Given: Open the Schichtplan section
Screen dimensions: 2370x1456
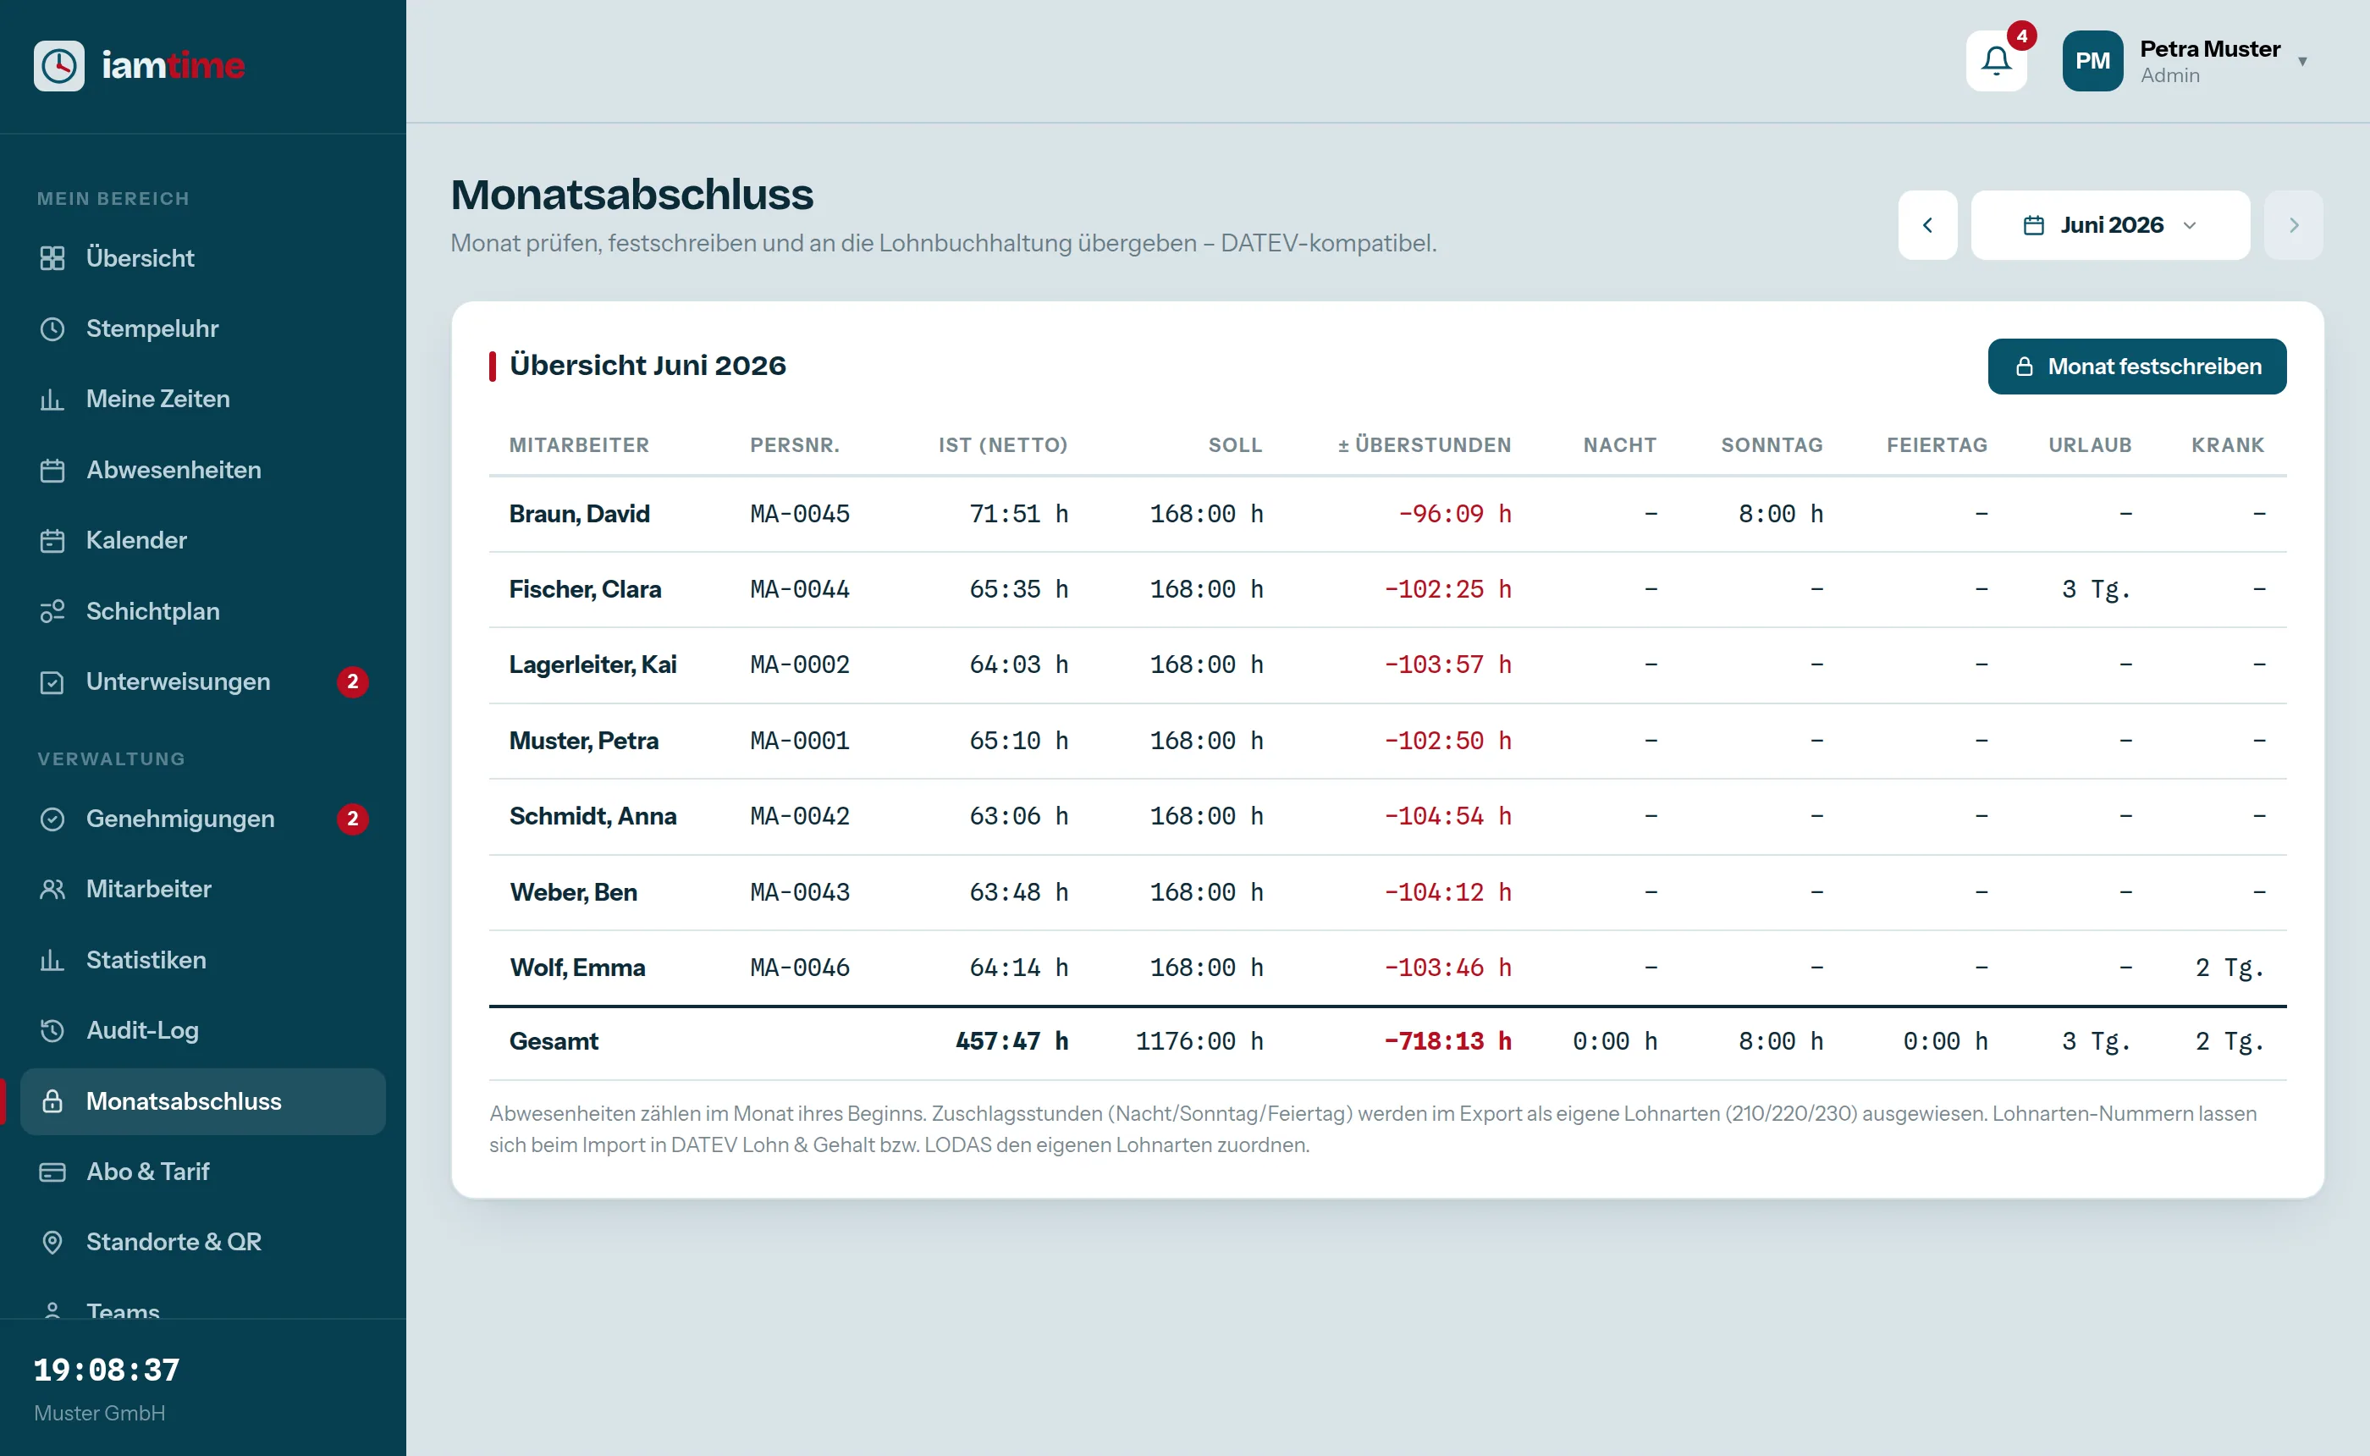Looking at the screenshot, I should click(x=202, y=611).
